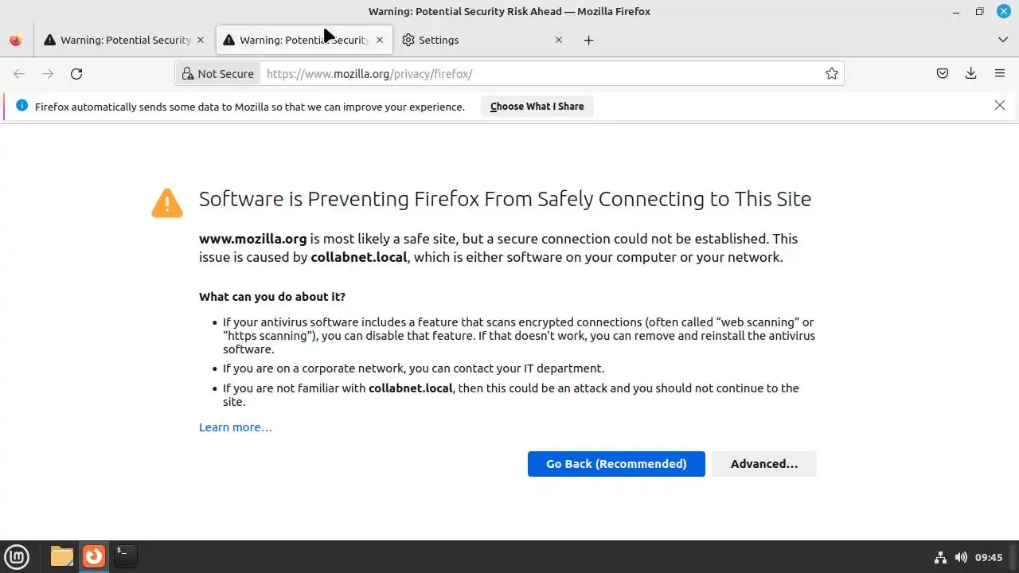Bookmark this page with the star icon
Image resolution: width=1019 pixels, height=573 pixels.
pos(832,74)
